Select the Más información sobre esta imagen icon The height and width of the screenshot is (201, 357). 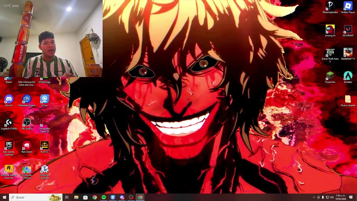(27, 82)
